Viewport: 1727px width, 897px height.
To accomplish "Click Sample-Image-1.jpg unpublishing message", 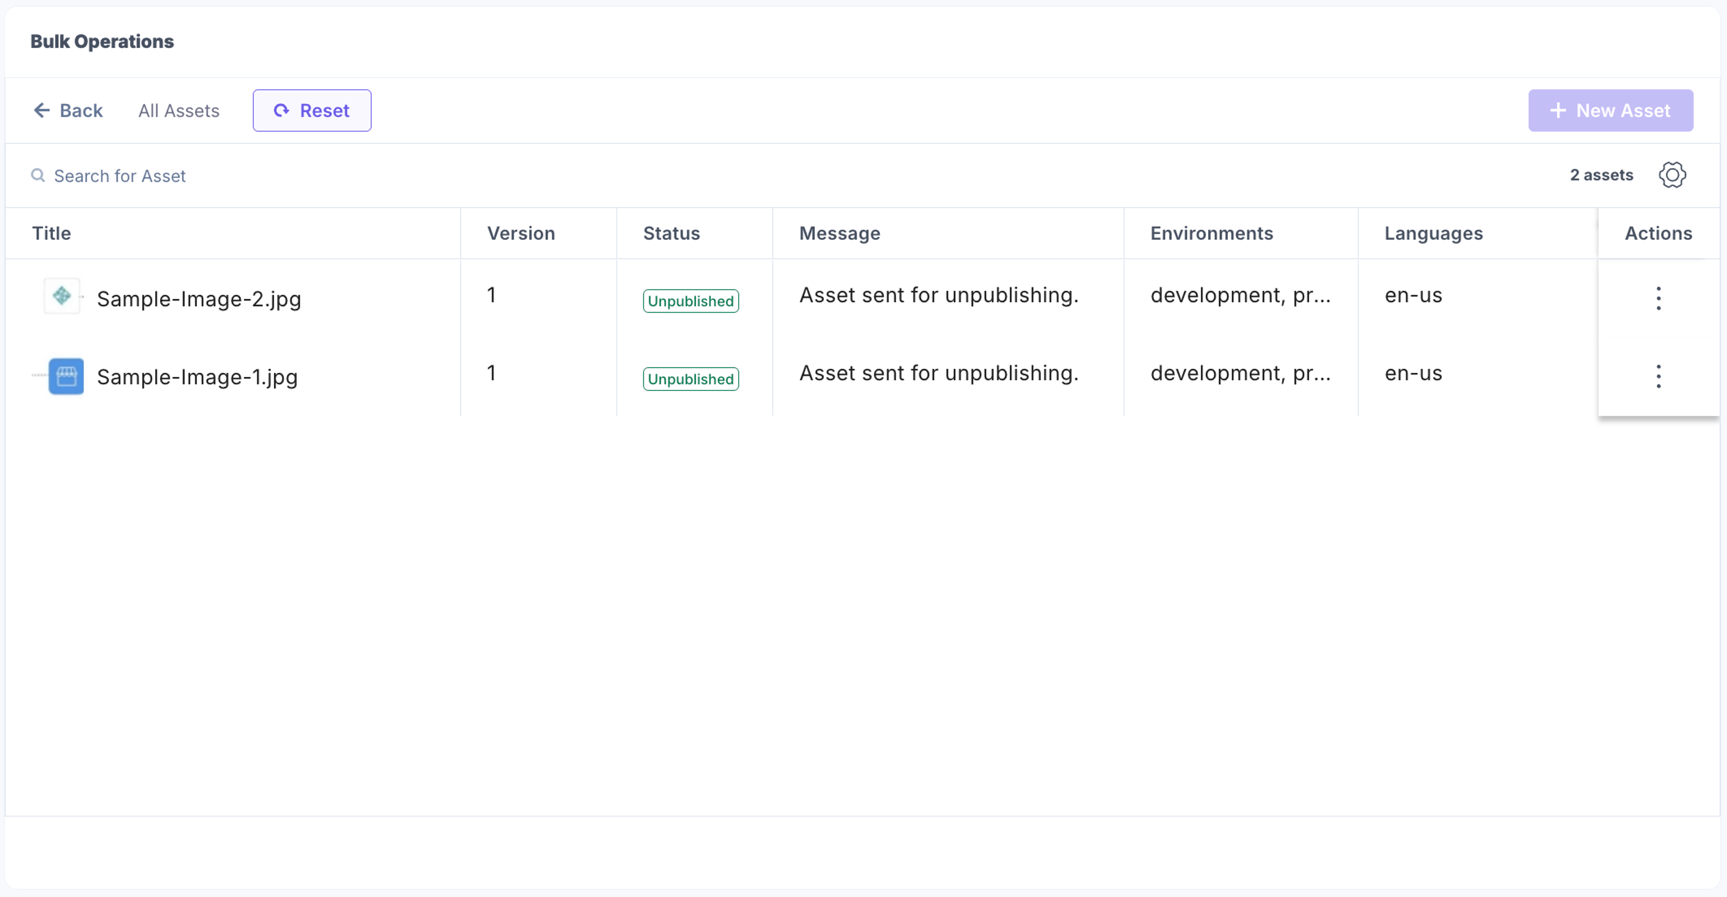I will [939, 373].
